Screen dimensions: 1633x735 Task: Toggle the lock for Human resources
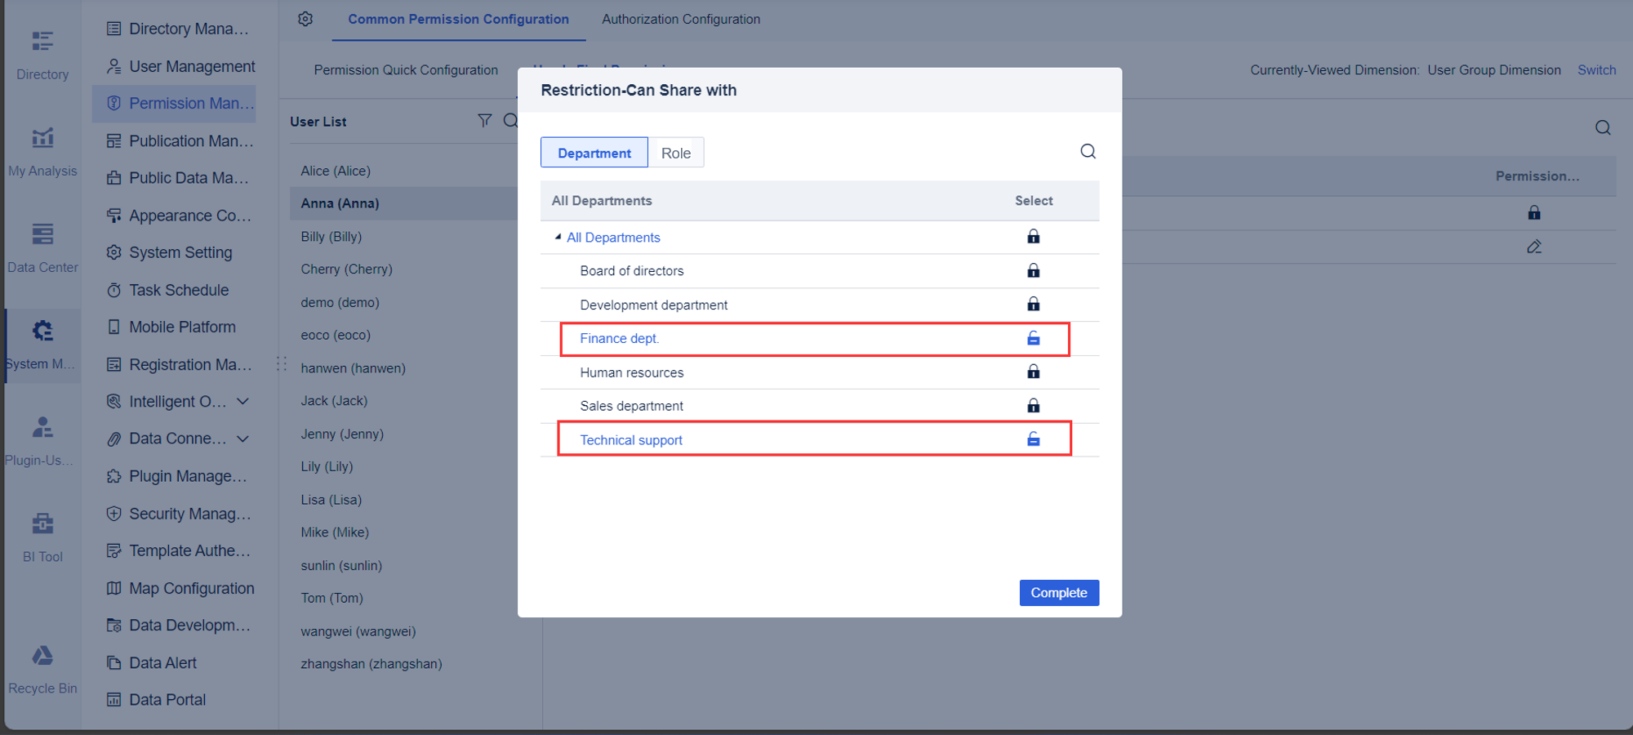click(x=1033, y=372)
